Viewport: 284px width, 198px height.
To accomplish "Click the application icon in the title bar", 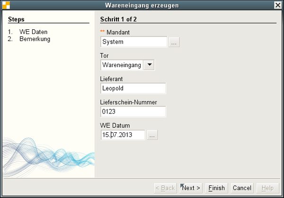I will (6, 5).
